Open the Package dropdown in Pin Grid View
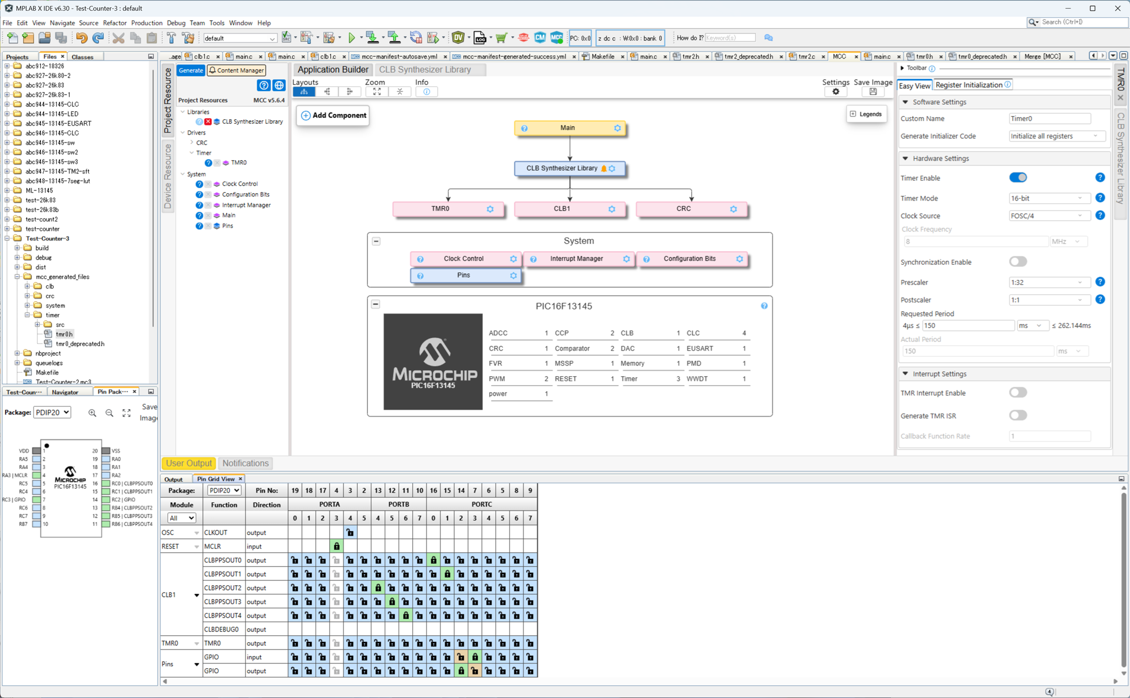The width and height of the screenshot is (1130, 698). pyautogui.click(x=224, y=491)
